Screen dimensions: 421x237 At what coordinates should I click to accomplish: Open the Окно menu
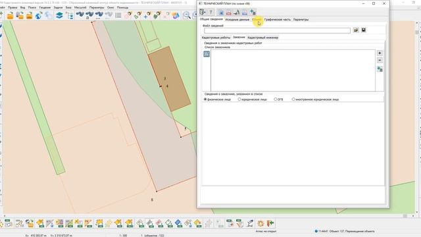pos(111,7)
